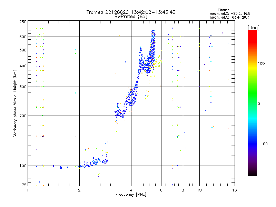Click the '[deg]' colorbar unit label

pyautogui.click(x=253, y=28)
